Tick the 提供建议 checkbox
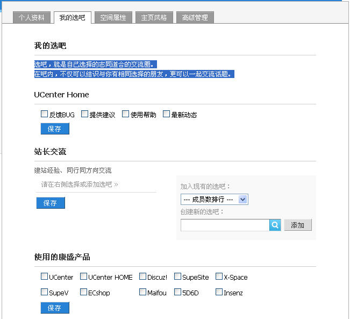 coord(85,114)
